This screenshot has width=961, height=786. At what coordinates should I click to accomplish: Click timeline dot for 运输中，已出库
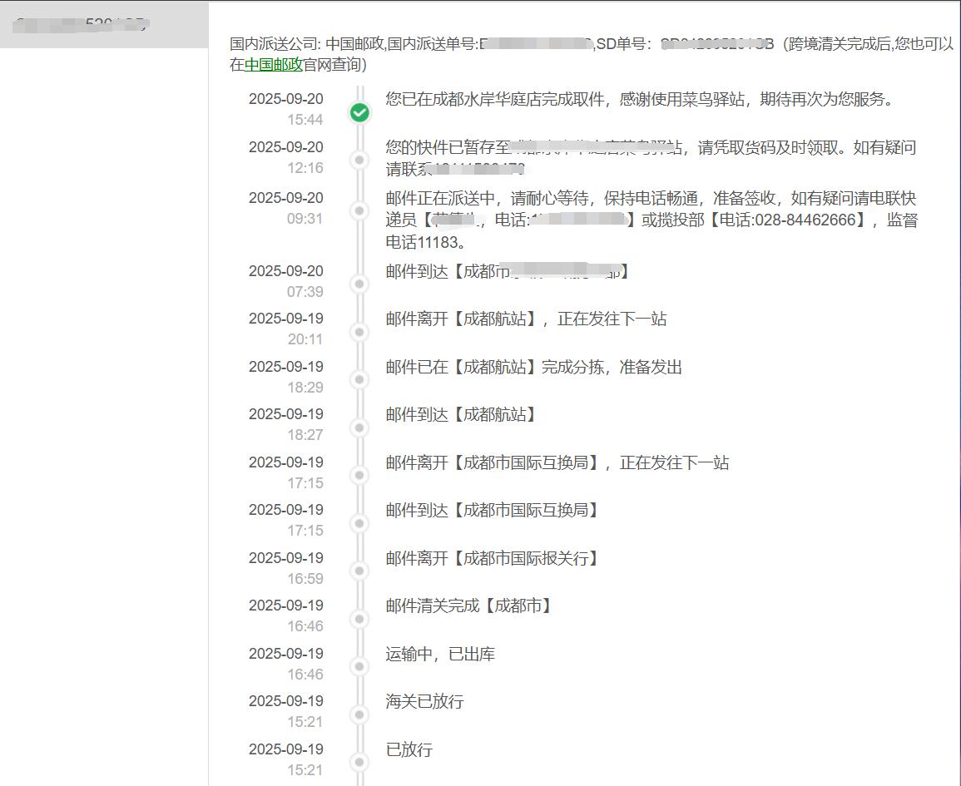(359, 667)
